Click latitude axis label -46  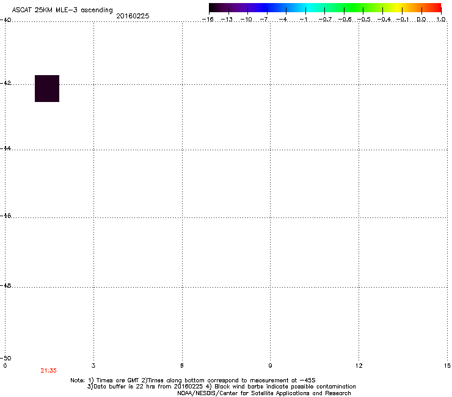(x=5, y=216)
